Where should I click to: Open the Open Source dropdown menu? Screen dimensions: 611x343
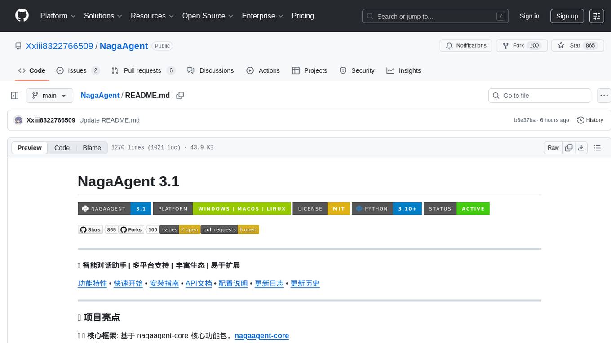pyautogui.click(x=208, y=16)
